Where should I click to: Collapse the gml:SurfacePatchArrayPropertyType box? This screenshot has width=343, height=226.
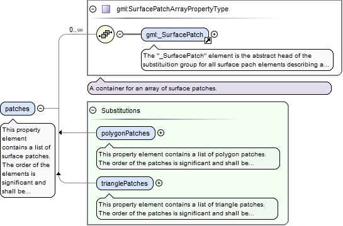93,9
